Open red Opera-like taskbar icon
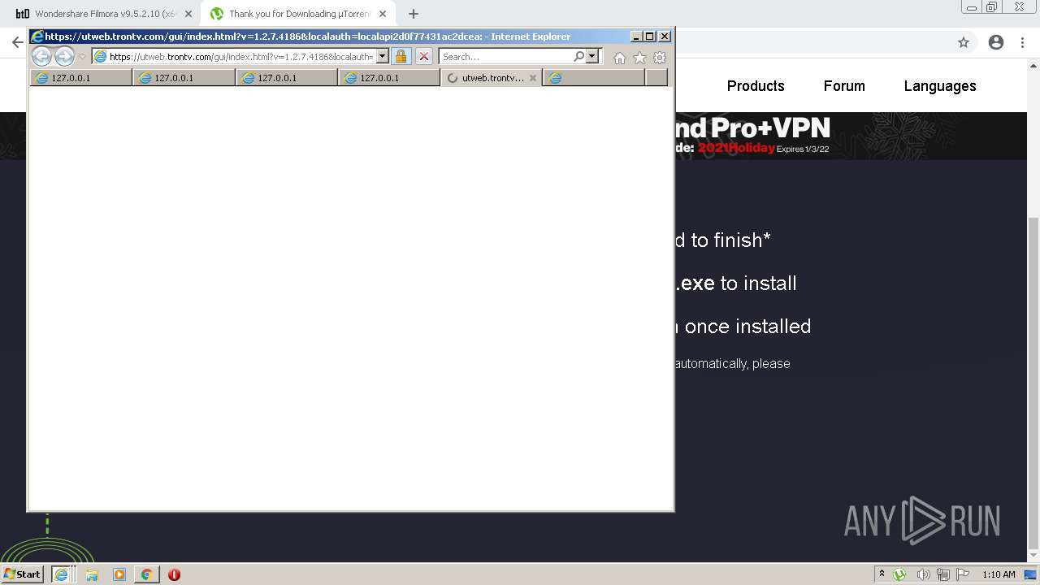This screenshot has width=1040, height=585. tap(174, 574)
